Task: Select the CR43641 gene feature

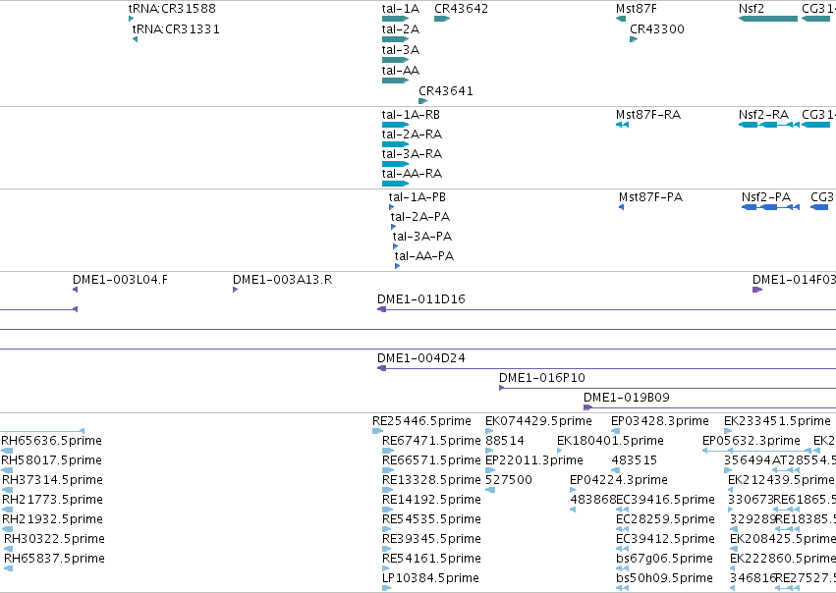Action: pyautogui.click(x=422, y=101)
